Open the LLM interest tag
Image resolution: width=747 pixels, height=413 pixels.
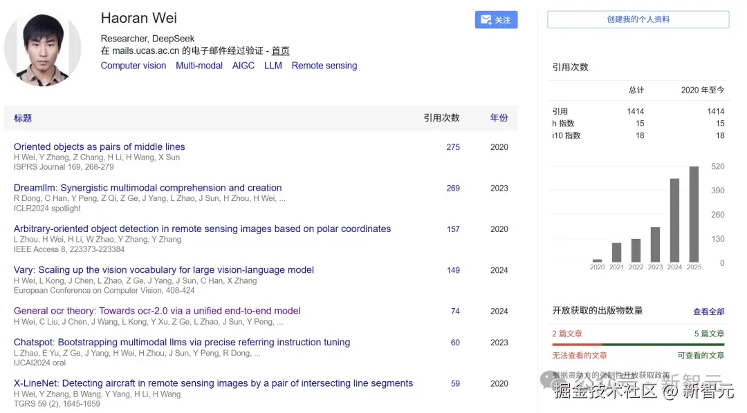[x=273, y=66]
